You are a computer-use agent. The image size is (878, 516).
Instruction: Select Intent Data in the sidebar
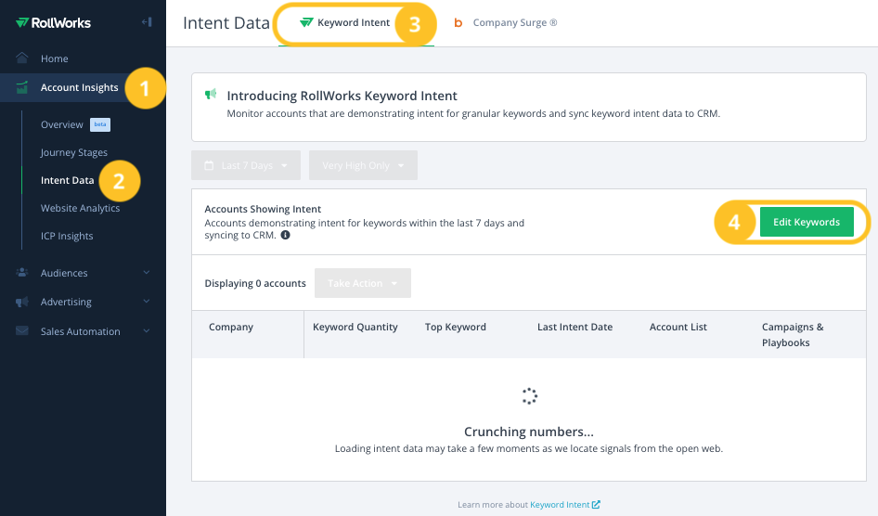coord(67,180)
